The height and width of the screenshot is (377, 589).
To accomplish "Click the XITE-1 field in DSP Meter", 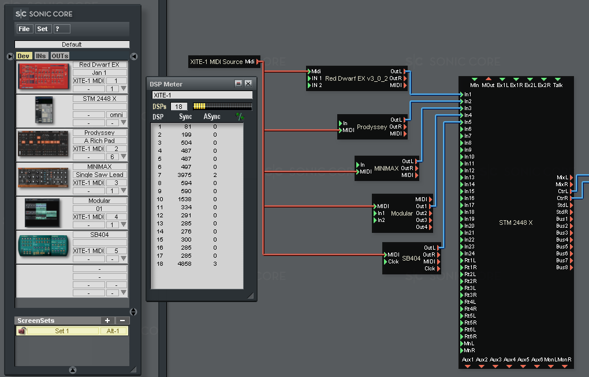I will coord(202,95).
